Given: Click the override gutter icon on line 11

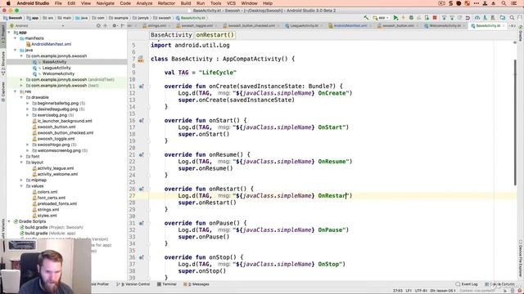Looking at the screenshot, I should click(141, 87).
